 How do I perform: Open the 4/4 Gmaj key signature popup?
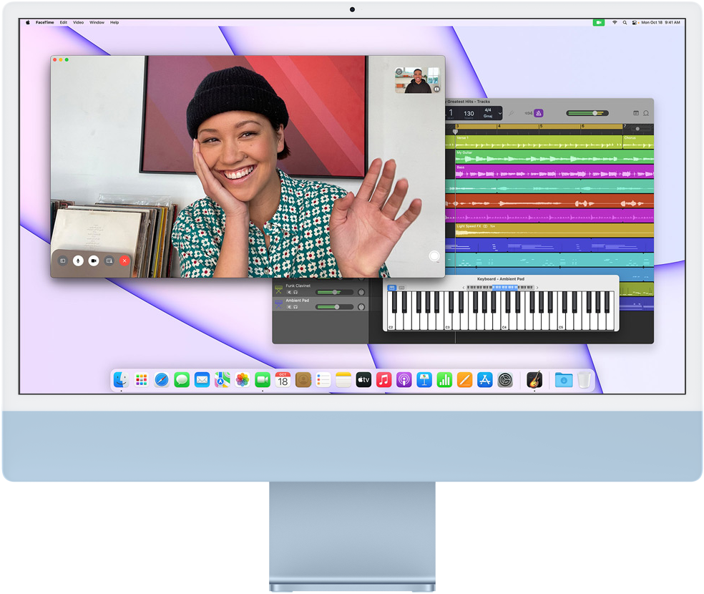click(488, 113)
